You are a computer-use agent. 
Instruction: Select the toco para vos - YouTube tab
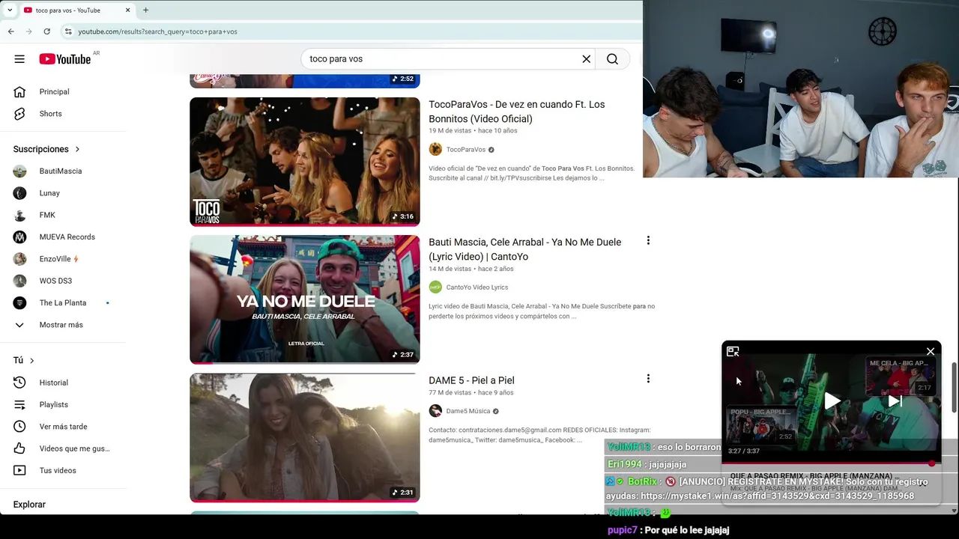point(76,10)
